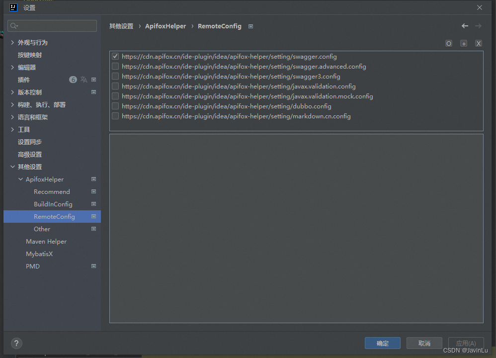496x358 pixels.
Task: Cancel with the 取消 button
Action: 424,343
